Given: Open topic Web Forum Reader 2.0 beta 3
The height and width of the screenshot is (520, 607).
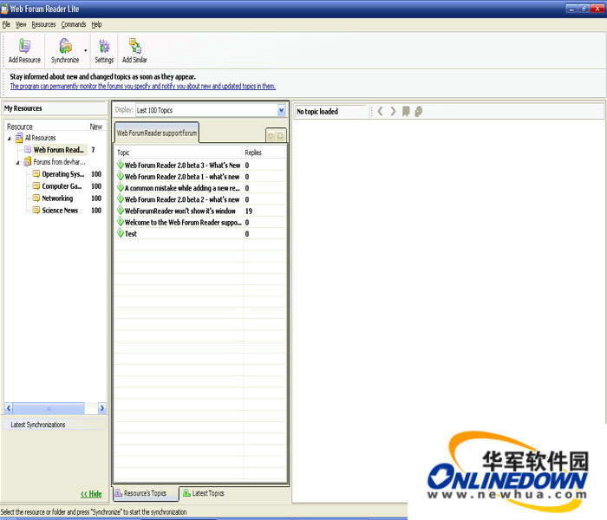Looking at the screenshot, I should point(182,166).
